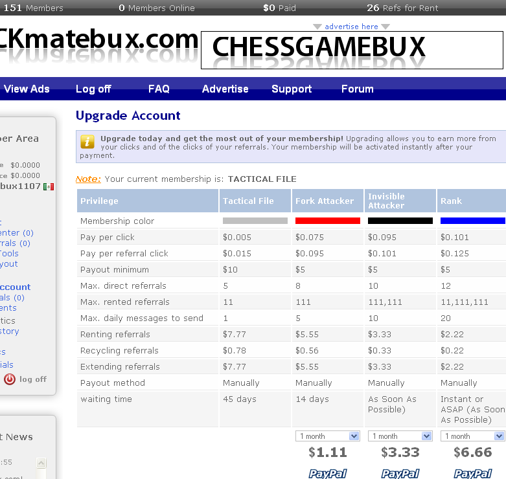Open Support in navigation bar
The image size is (506, 479).
click(292, 89)
